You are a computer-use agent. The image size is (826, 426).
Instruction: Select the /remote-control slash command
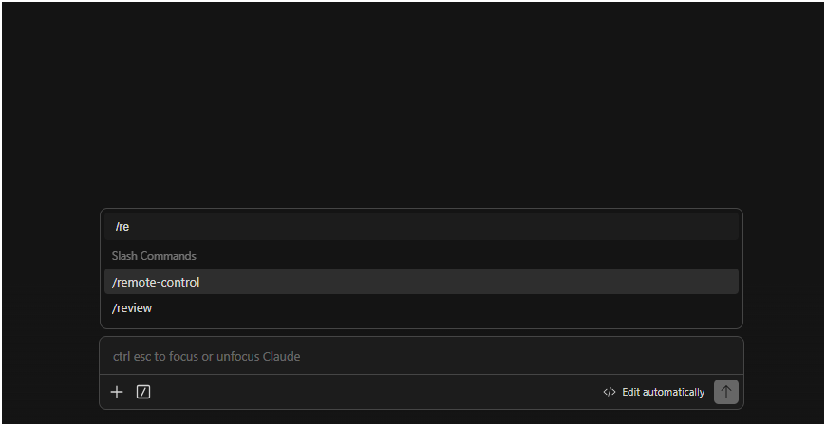click(x=156, y=282)
